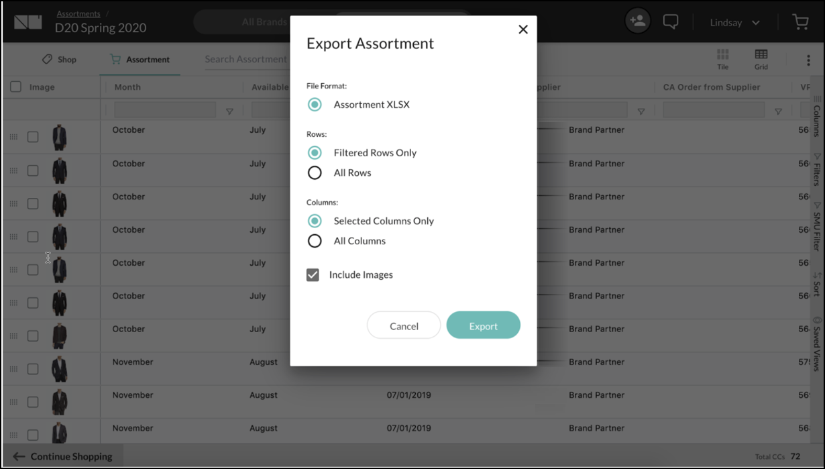Open the chat messages icon
This screenshot has width=825, height=469.
point(670,21)
